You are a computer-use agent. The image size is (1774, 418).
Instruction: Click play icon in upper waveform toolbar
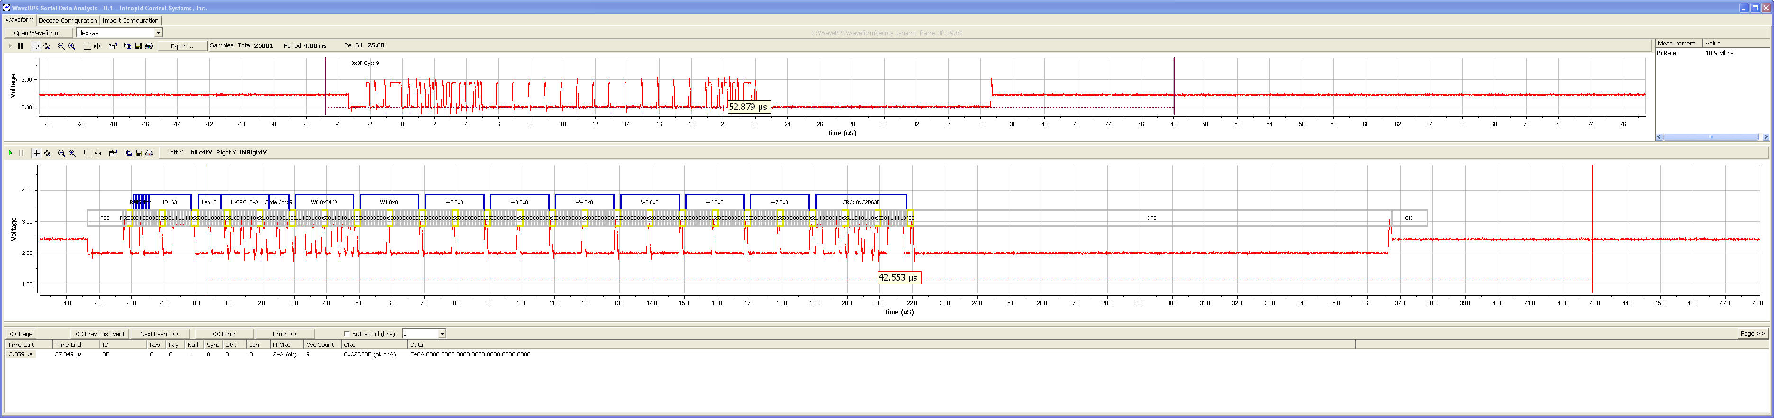pos(10,46)
